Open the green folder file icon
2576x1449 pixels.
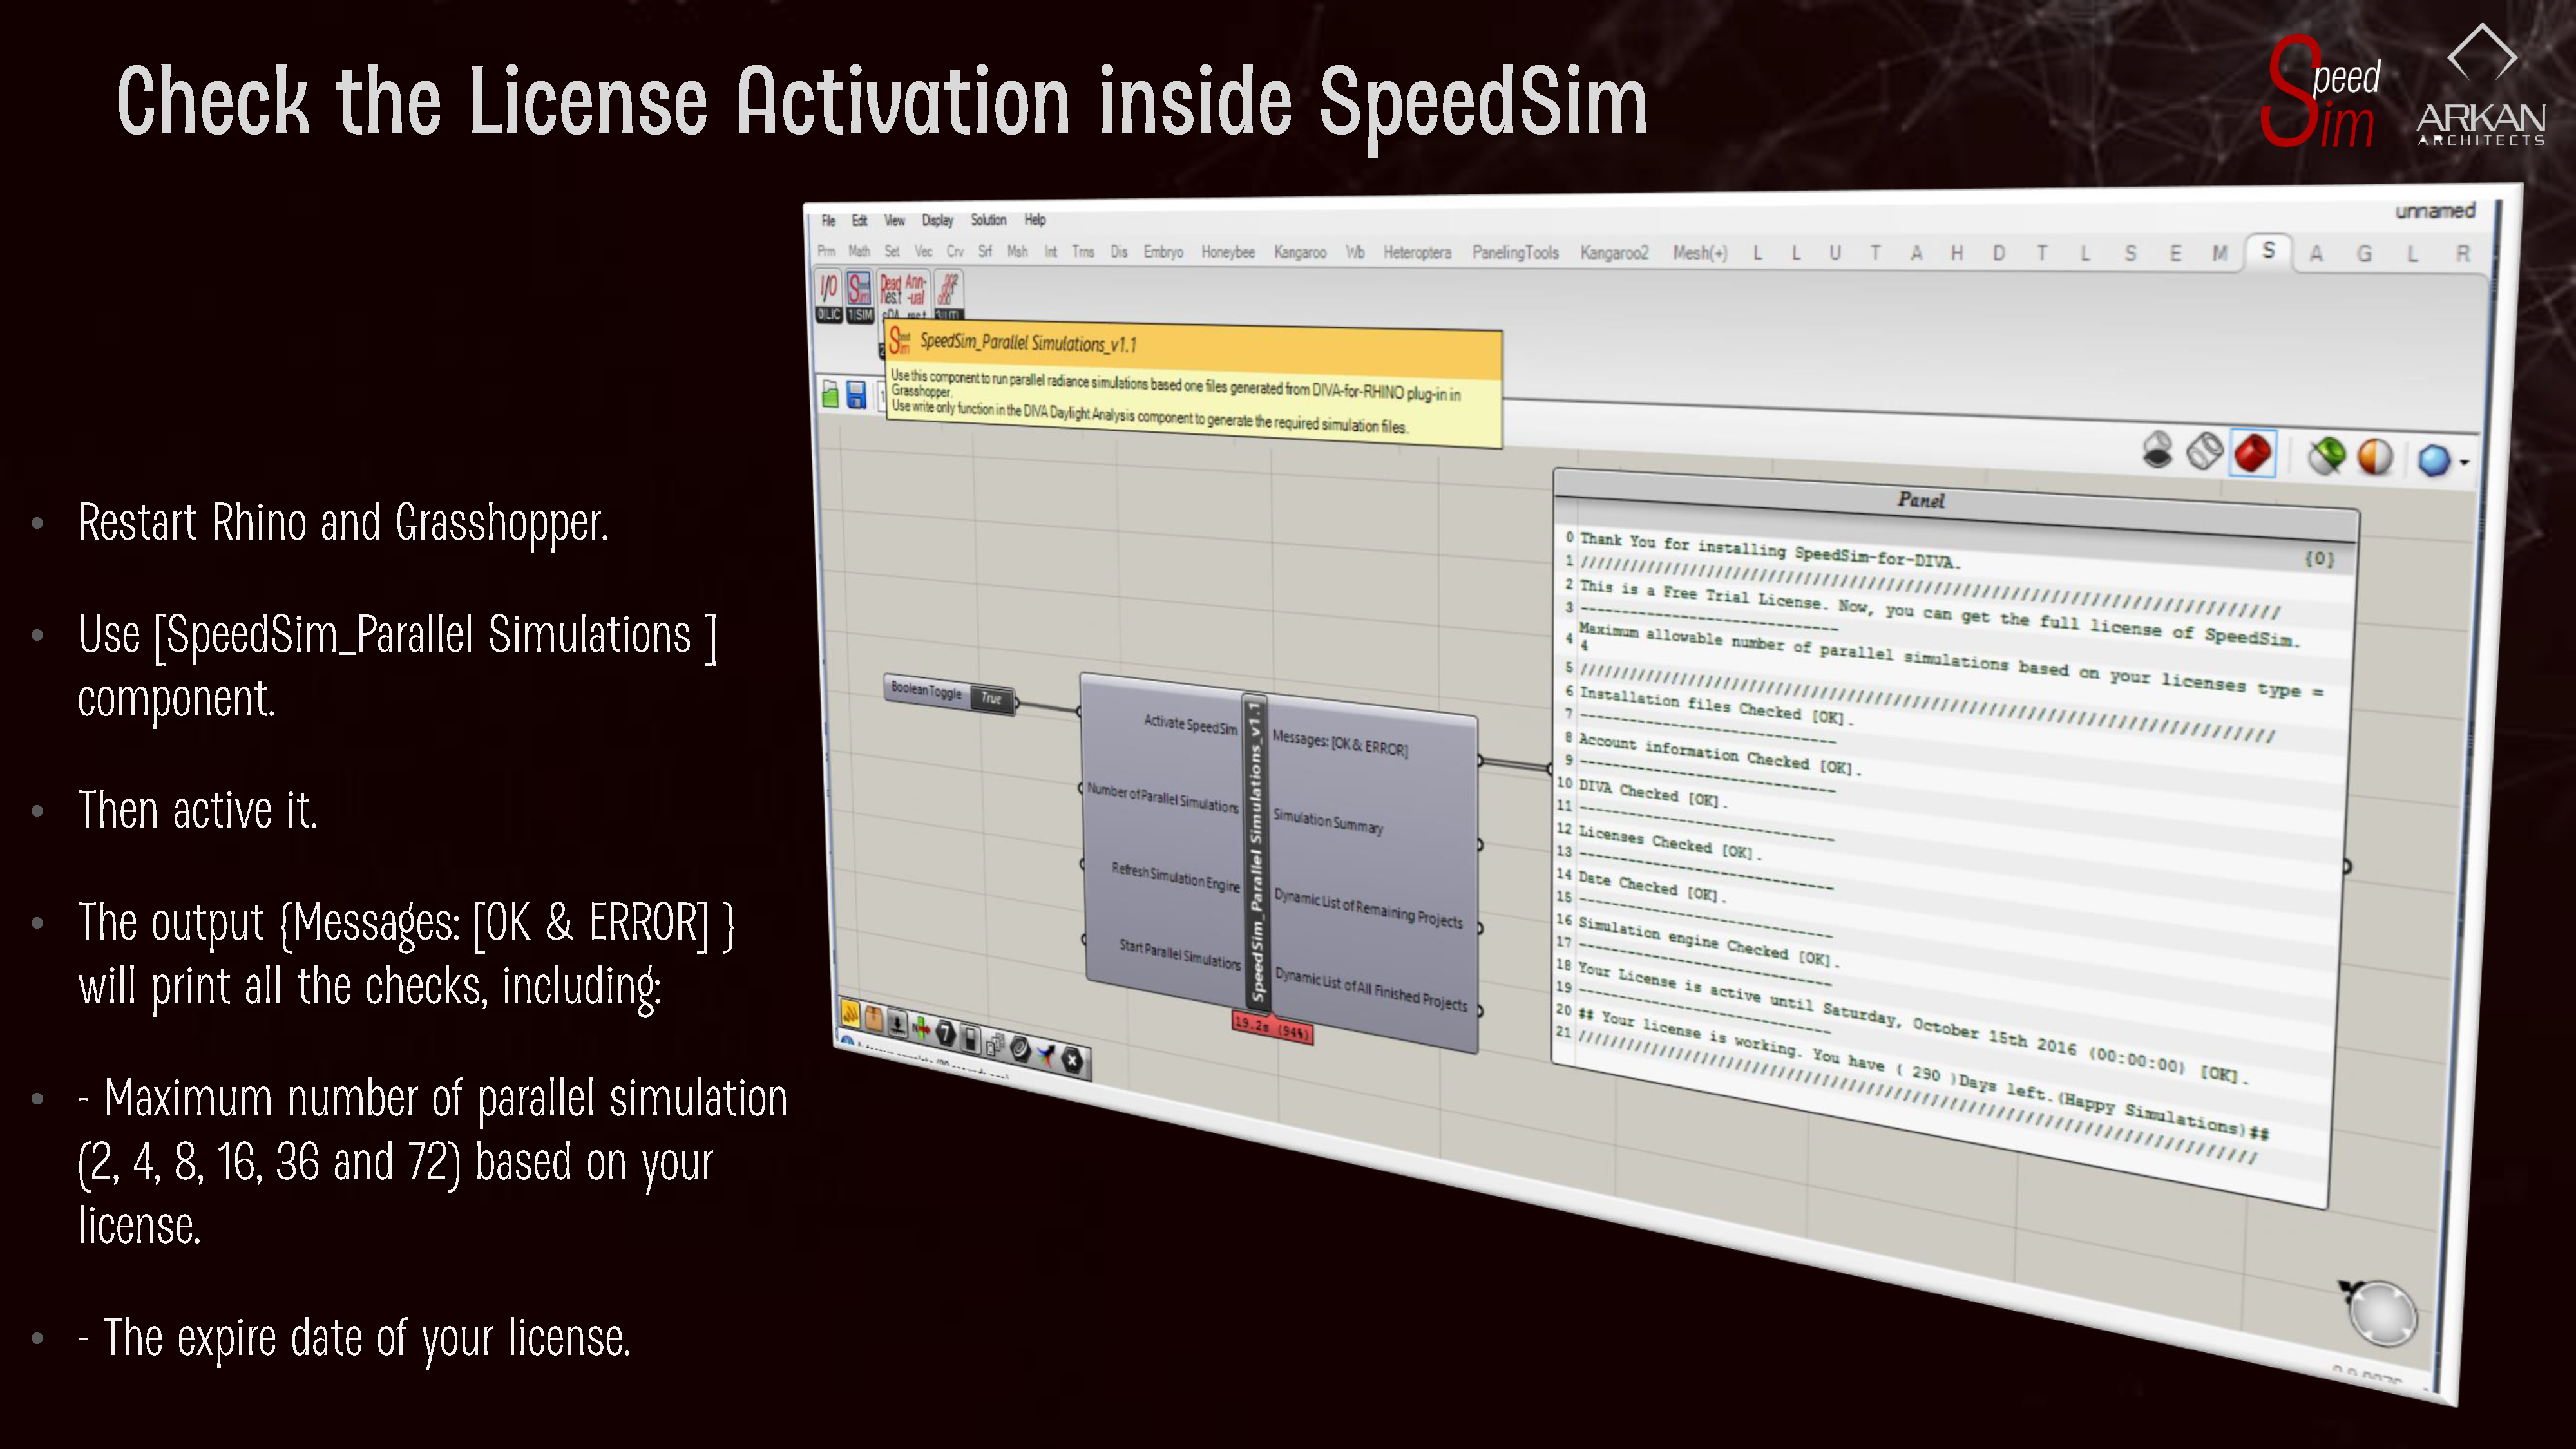830,394
